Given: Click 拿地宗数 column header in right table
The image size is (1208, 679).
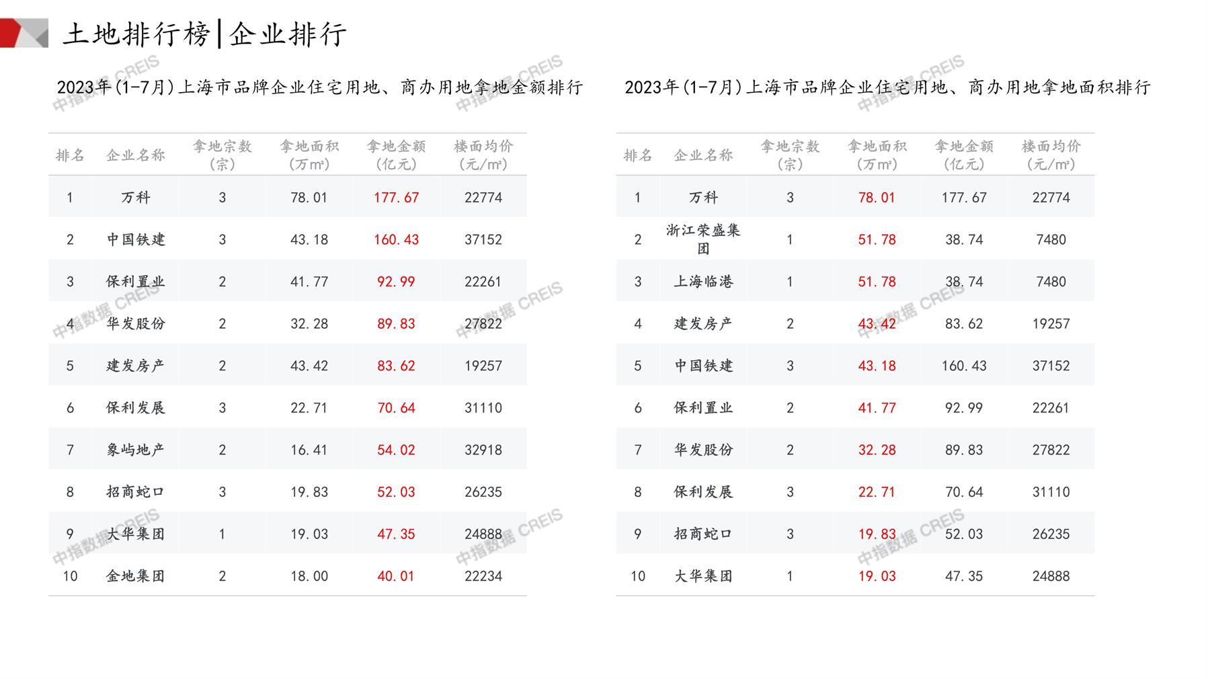Looking at the screenshot, I should coord(790,155).
